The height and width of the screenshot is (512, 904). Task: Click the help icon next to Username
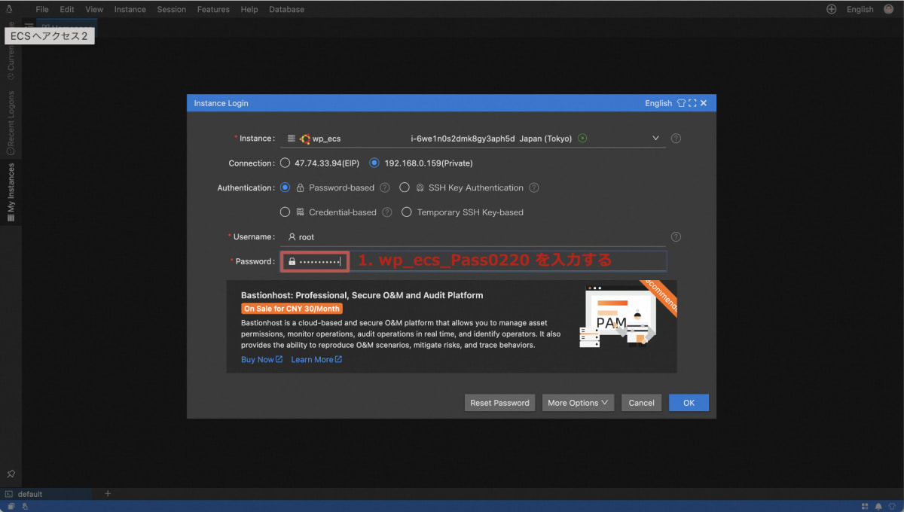click(676, 236)
